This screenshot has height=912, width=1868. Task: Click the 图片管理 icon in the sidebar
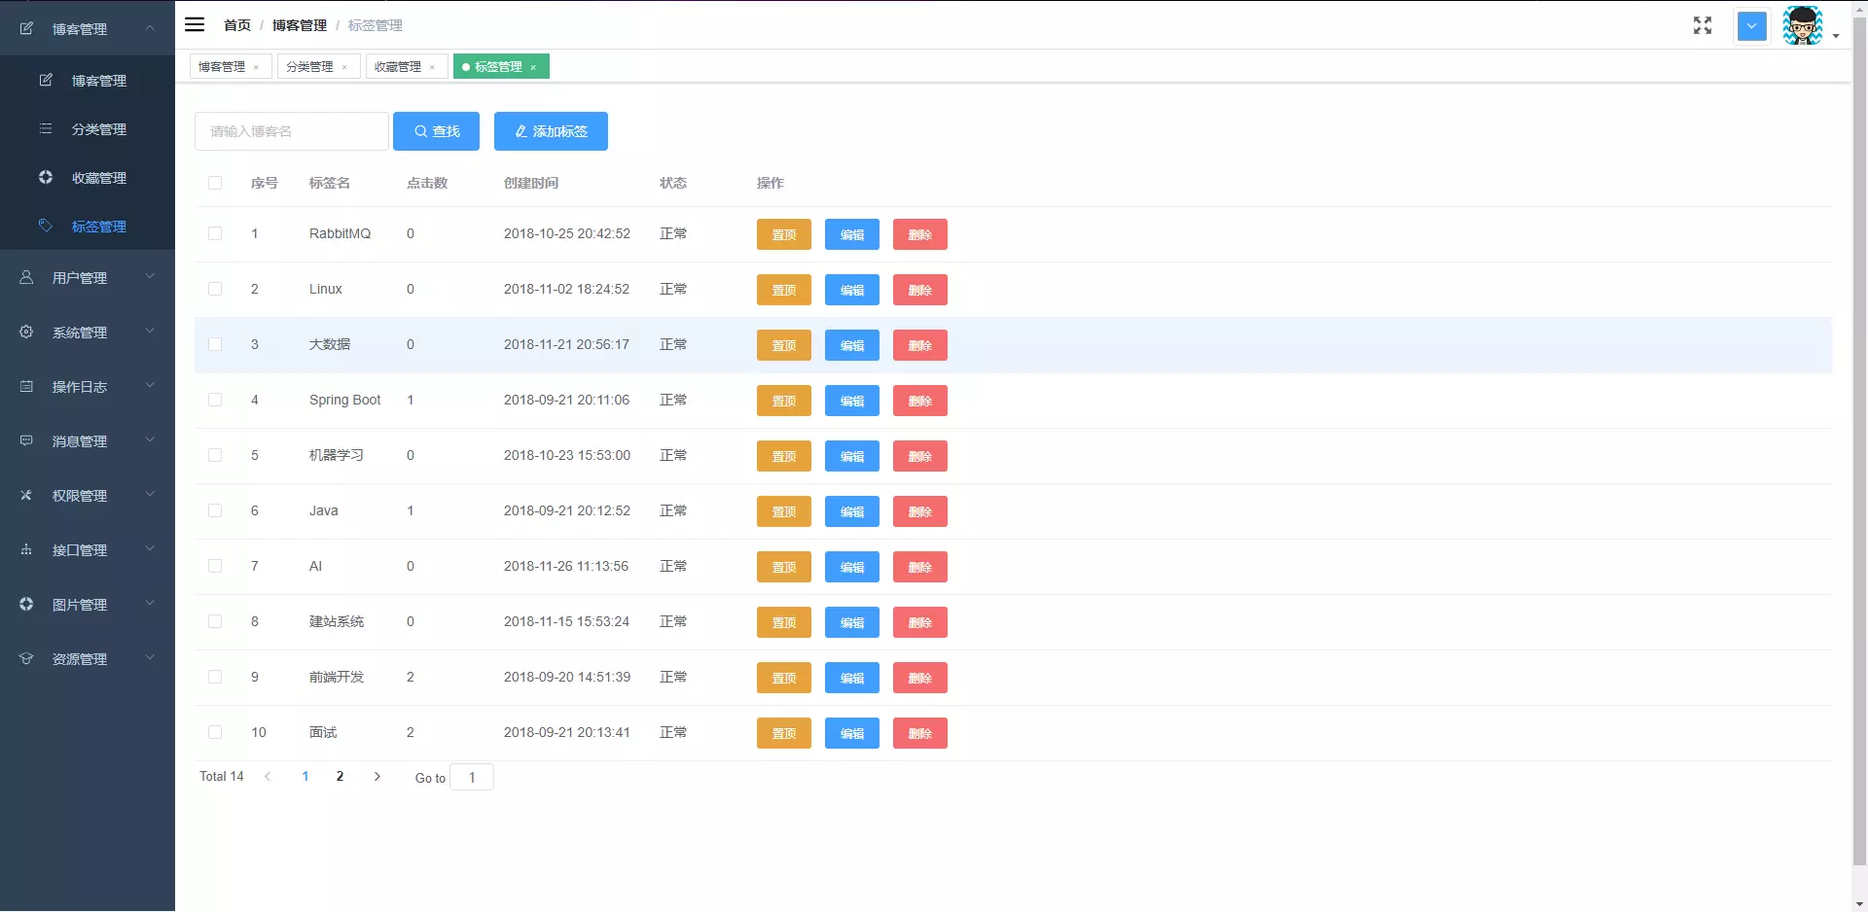coord(26,604)
